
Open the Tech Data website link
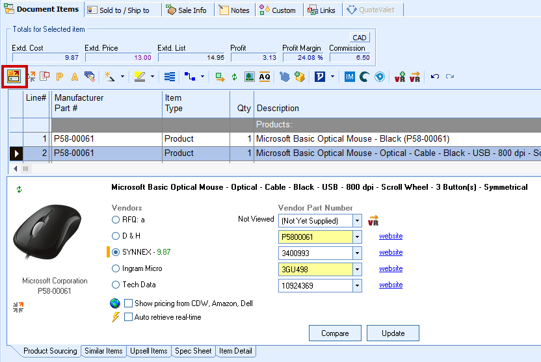coord(391,285)
